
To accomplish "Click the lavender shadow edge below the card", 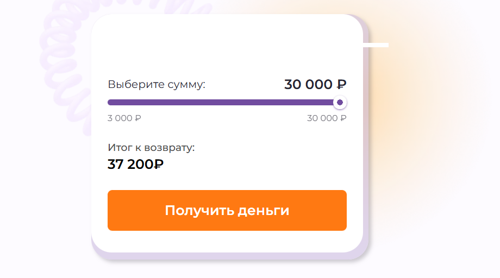I will [x=228, y=256].
